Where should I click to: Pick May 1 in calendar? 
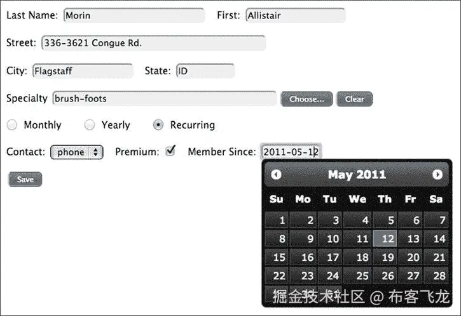(277, 220)
